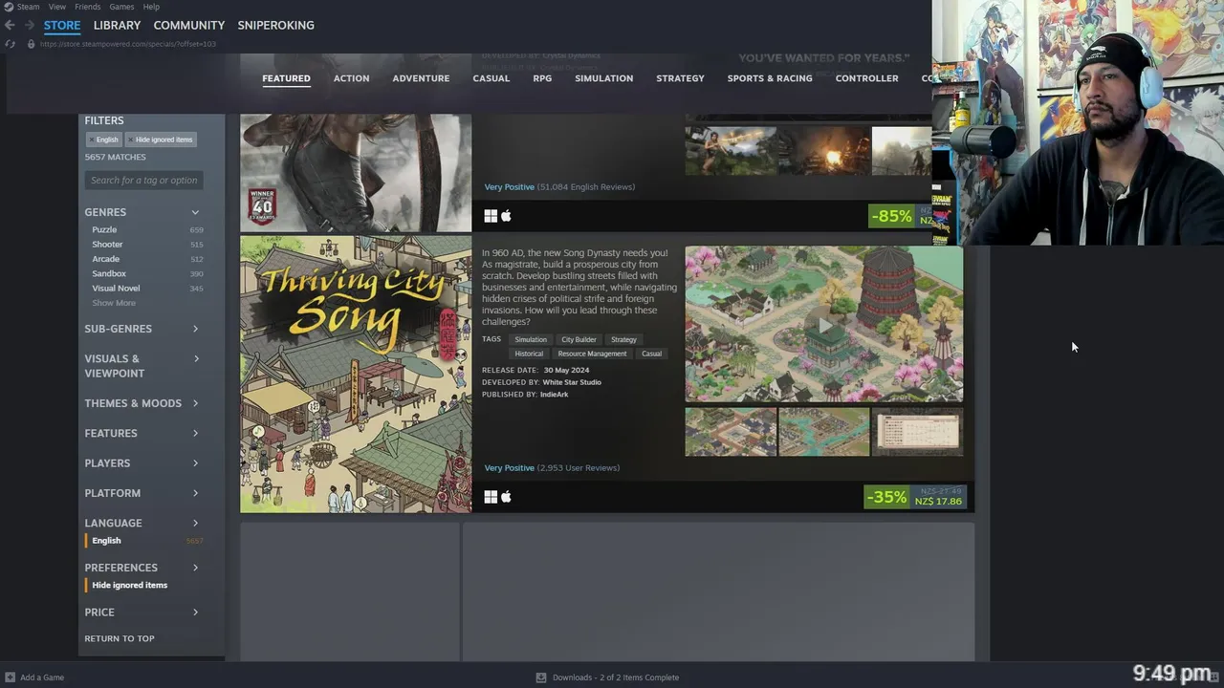This screenshot has height=688, width=1224.
Task: Click the Steam logo icon
Action: pos(9,7)
